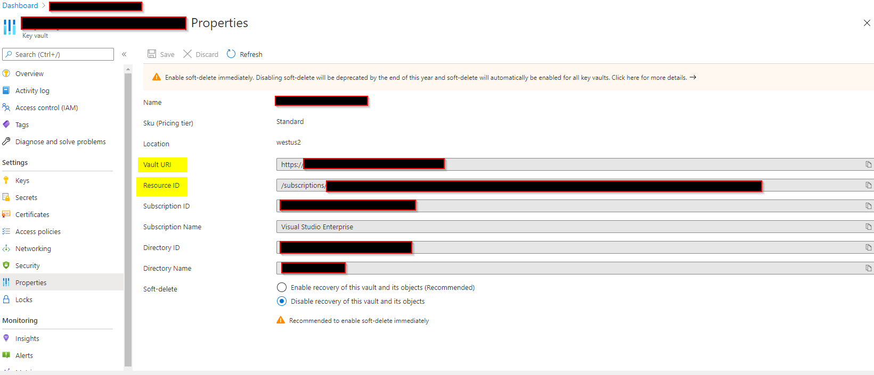Screen dimensions: 874x375
Task: Select Disable recovery of this vault
Action: click(x=282, y=302)
